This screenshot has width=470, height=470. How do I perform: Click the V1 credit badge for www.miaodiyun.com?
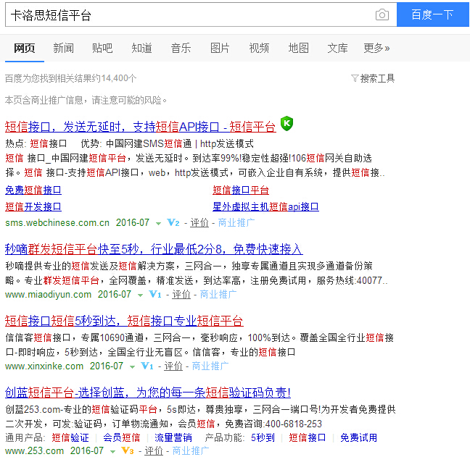pos(155,294)
